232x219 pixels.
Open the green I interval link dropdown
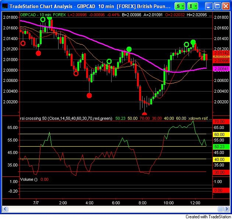point(193,6)
